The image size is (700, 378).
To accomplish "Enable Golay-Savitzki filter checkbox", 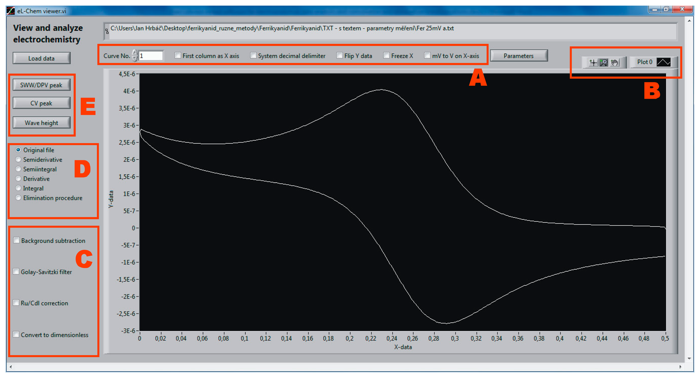I will pos(16,271).
